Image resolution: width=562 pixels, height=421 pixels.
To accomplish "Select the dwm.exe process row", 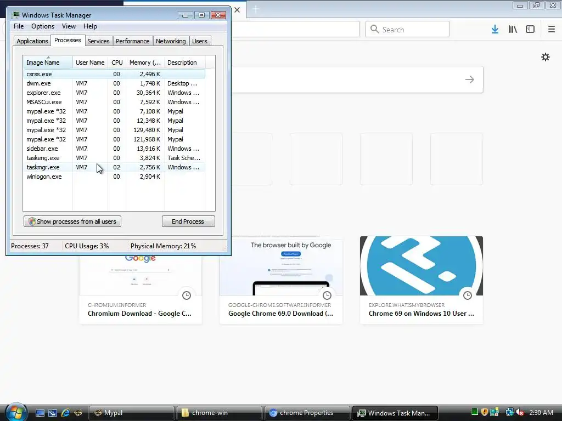I will (114, 83).
